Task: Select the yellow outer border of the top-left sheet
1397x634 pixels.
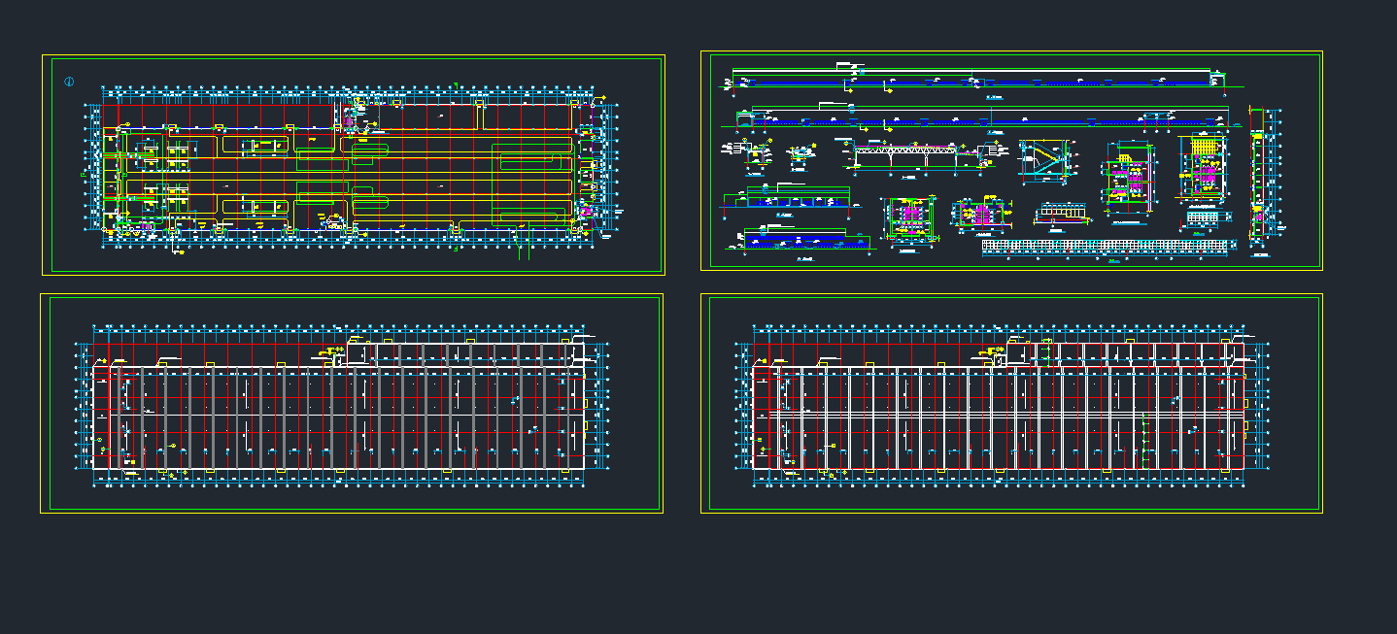Action: tap(42, 165)
